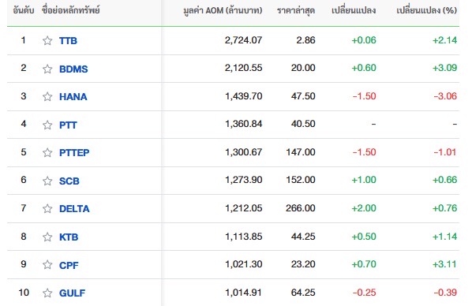Star the DELTA stock
This screenshot has width=472, height=306.
(47, 208)
